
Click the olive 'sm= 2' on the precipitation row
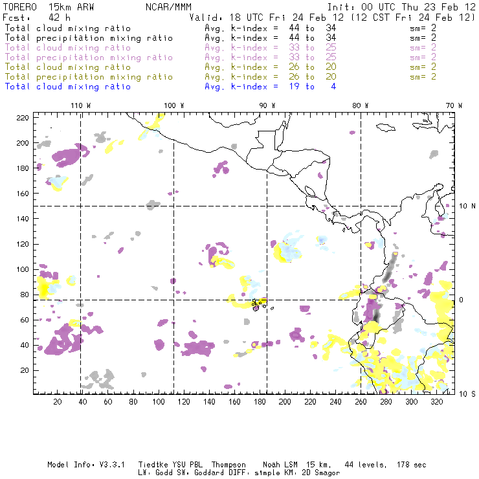tap(423, 76)
